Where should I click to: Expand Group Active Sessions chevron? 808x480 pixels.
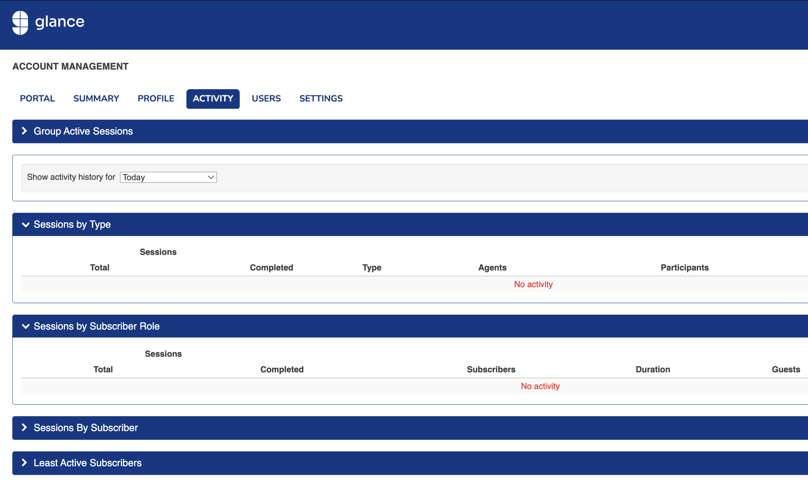[24, 131]
